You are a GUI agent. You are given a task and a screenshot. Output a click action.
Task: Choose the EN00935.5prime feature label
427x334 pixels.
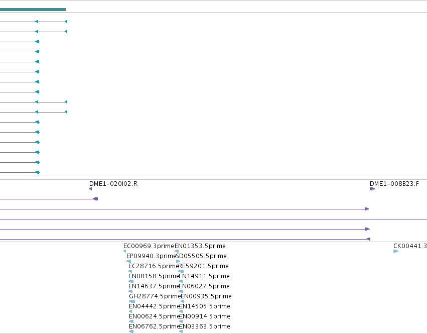point(206,296)
